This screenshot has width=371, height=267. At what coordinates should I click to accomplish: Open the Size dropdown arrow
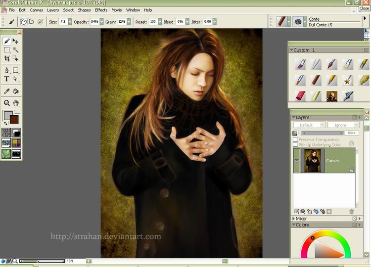(70, 22)
